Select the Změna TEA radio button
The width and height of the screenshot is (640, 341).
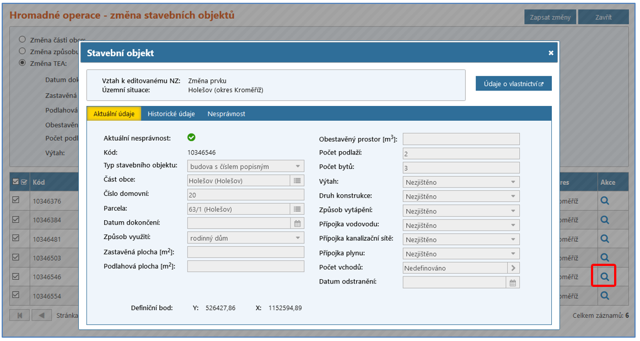coord(23,63)
